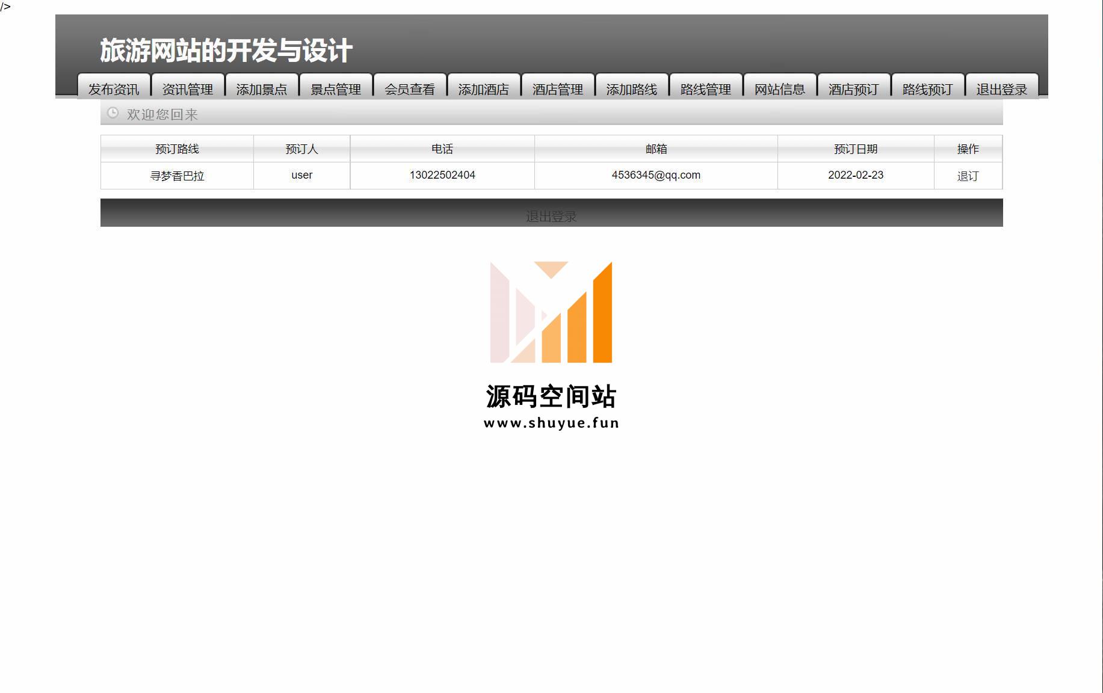Select the 会员查看 tab
The width and height of the screenshot is (1103, 693).
[410, 88]
